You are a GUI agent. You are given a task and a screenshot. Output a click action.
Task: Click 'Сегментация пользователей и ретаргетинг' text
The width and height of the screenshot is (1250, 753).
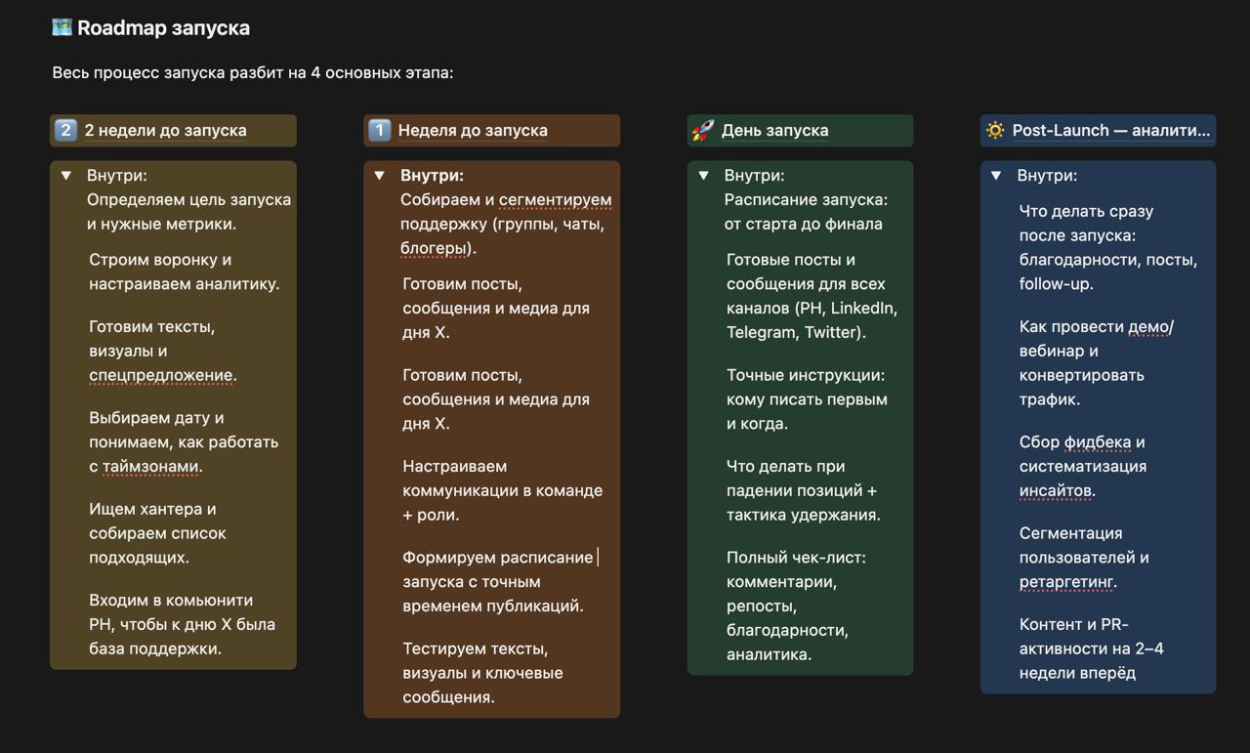pos(1084,558)
